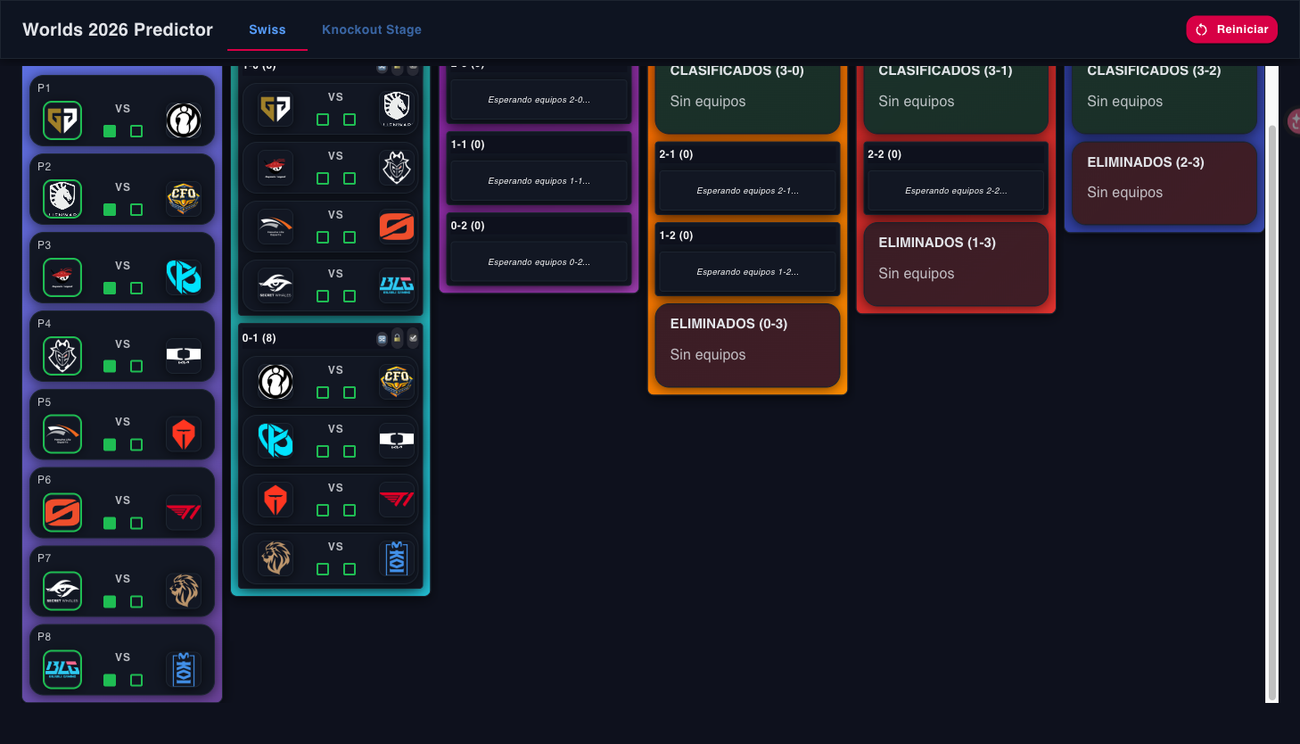Switch to the Swiss tab

tap(267, 29)
